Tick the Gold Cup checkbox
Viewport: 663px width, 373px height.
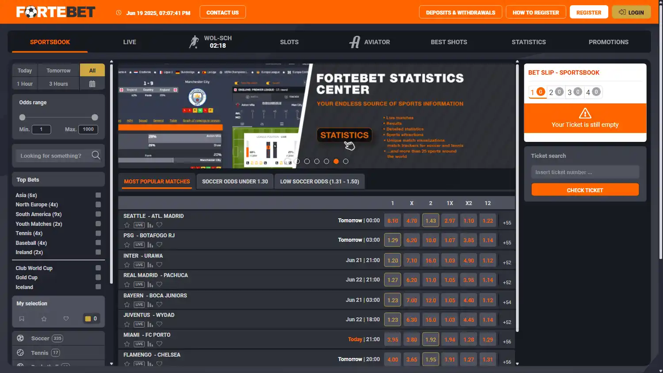pyautogui.click(x=98, y=277)
